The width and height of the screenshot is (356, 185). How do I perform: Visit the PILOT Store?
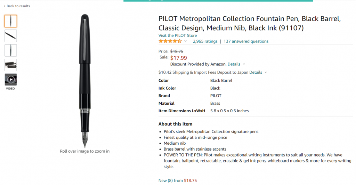coord(178,35)
